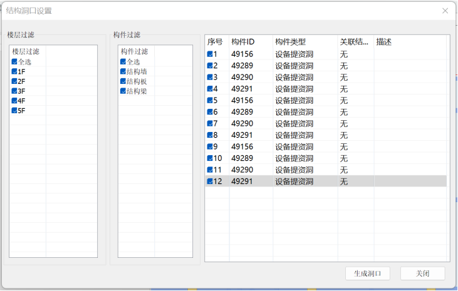
Task: Toggle the checkbox for row 10
Action: (210, 158)
